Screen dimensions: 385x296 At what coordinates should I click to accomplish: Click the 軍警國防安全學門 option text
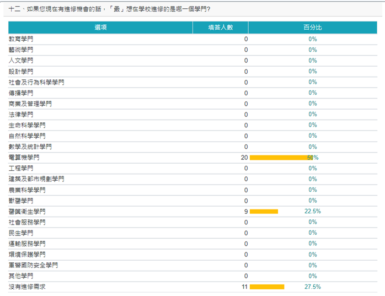click(33, 265)
